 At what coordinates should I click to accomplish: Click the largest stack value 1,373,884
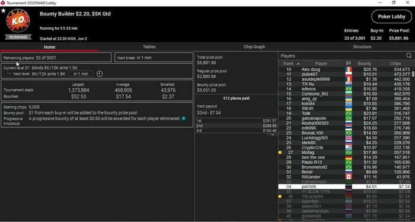pyautogui.click(x=78, y=90)
